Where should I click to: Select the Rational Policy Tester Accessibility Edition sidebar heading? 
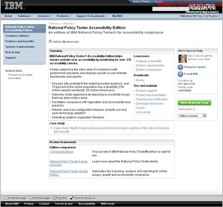(25, 29)
